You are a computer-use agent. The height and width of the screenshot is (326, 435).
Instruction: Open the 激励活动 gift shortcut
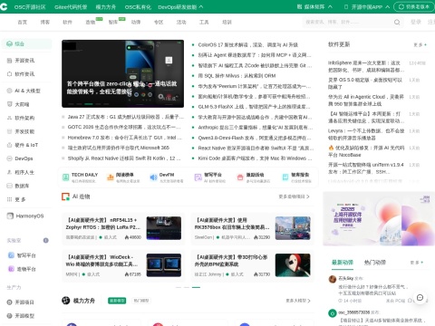tap(254, 177)
